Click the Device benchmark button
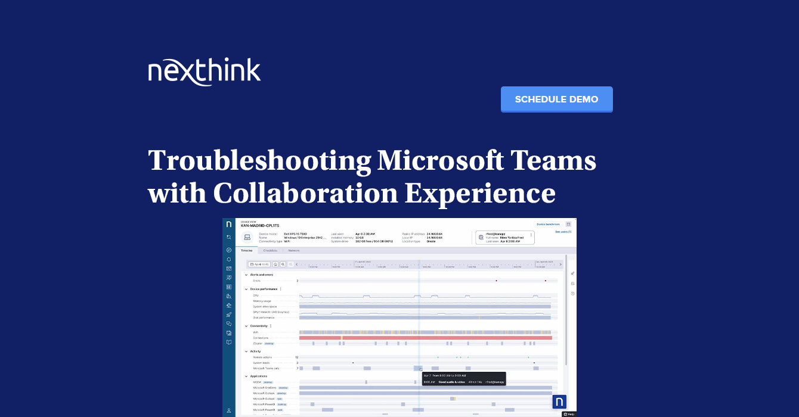This screenshot has width=799, height=417. pos(547,224)
